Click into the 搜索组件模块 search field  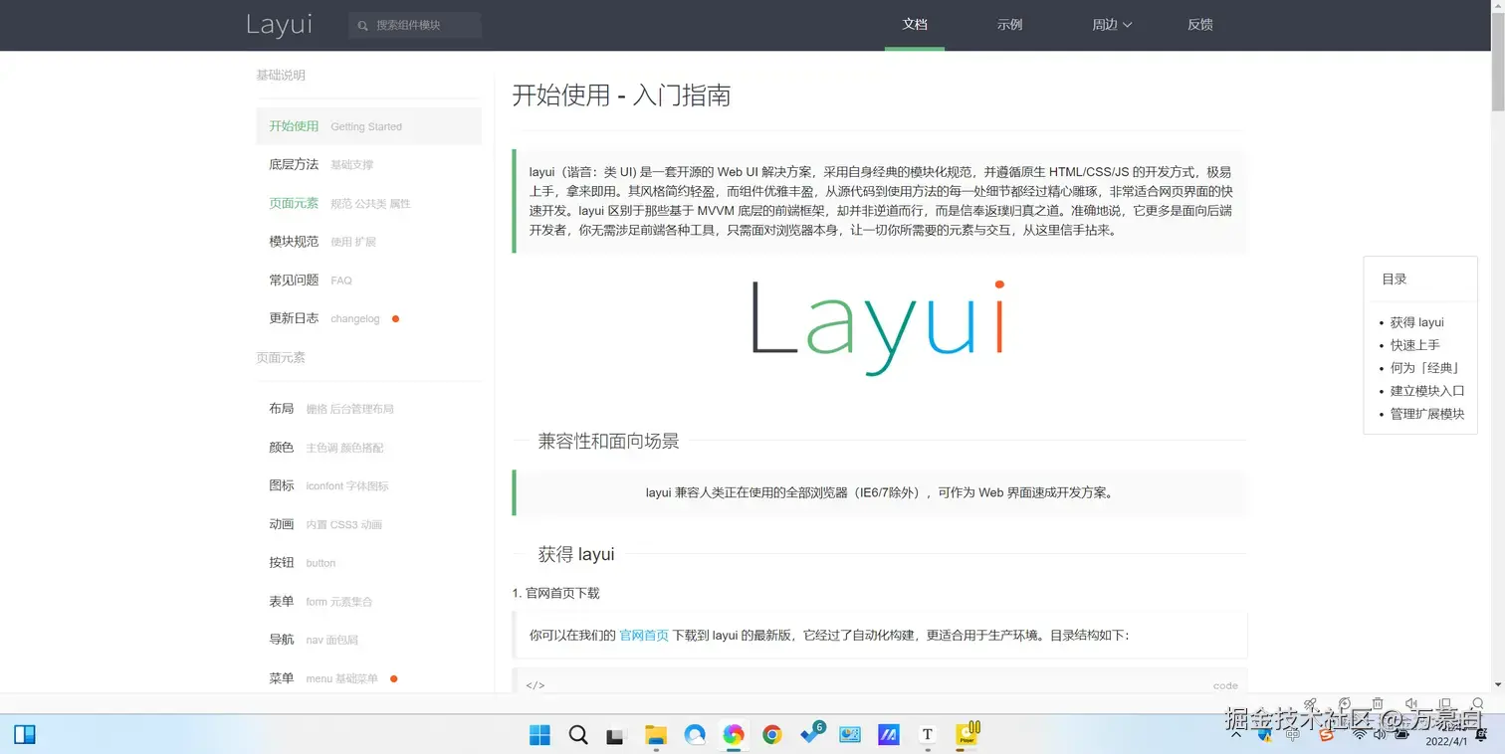(415, 25)
